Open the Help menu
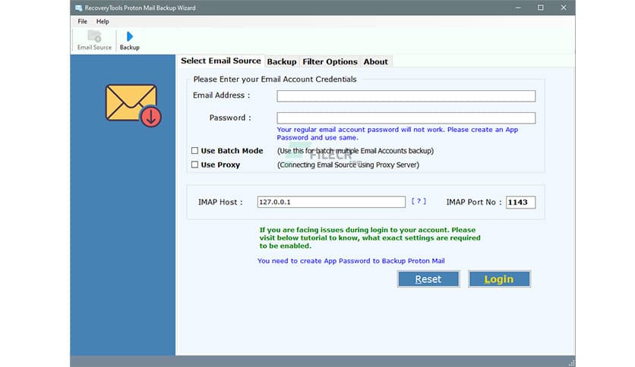 click(103, 21)
